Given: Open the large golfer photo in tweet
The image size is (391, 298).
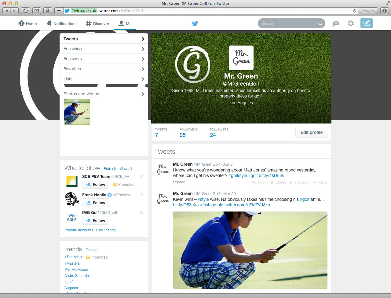Looking at the screenshot, I should coord(250,250).
